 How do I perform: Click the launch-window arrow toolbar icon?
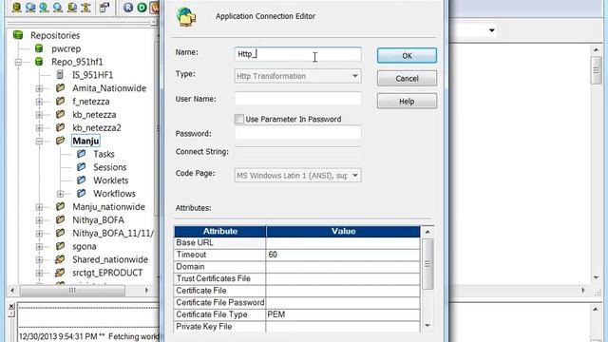pyautogui.click(x=104, y=7)
